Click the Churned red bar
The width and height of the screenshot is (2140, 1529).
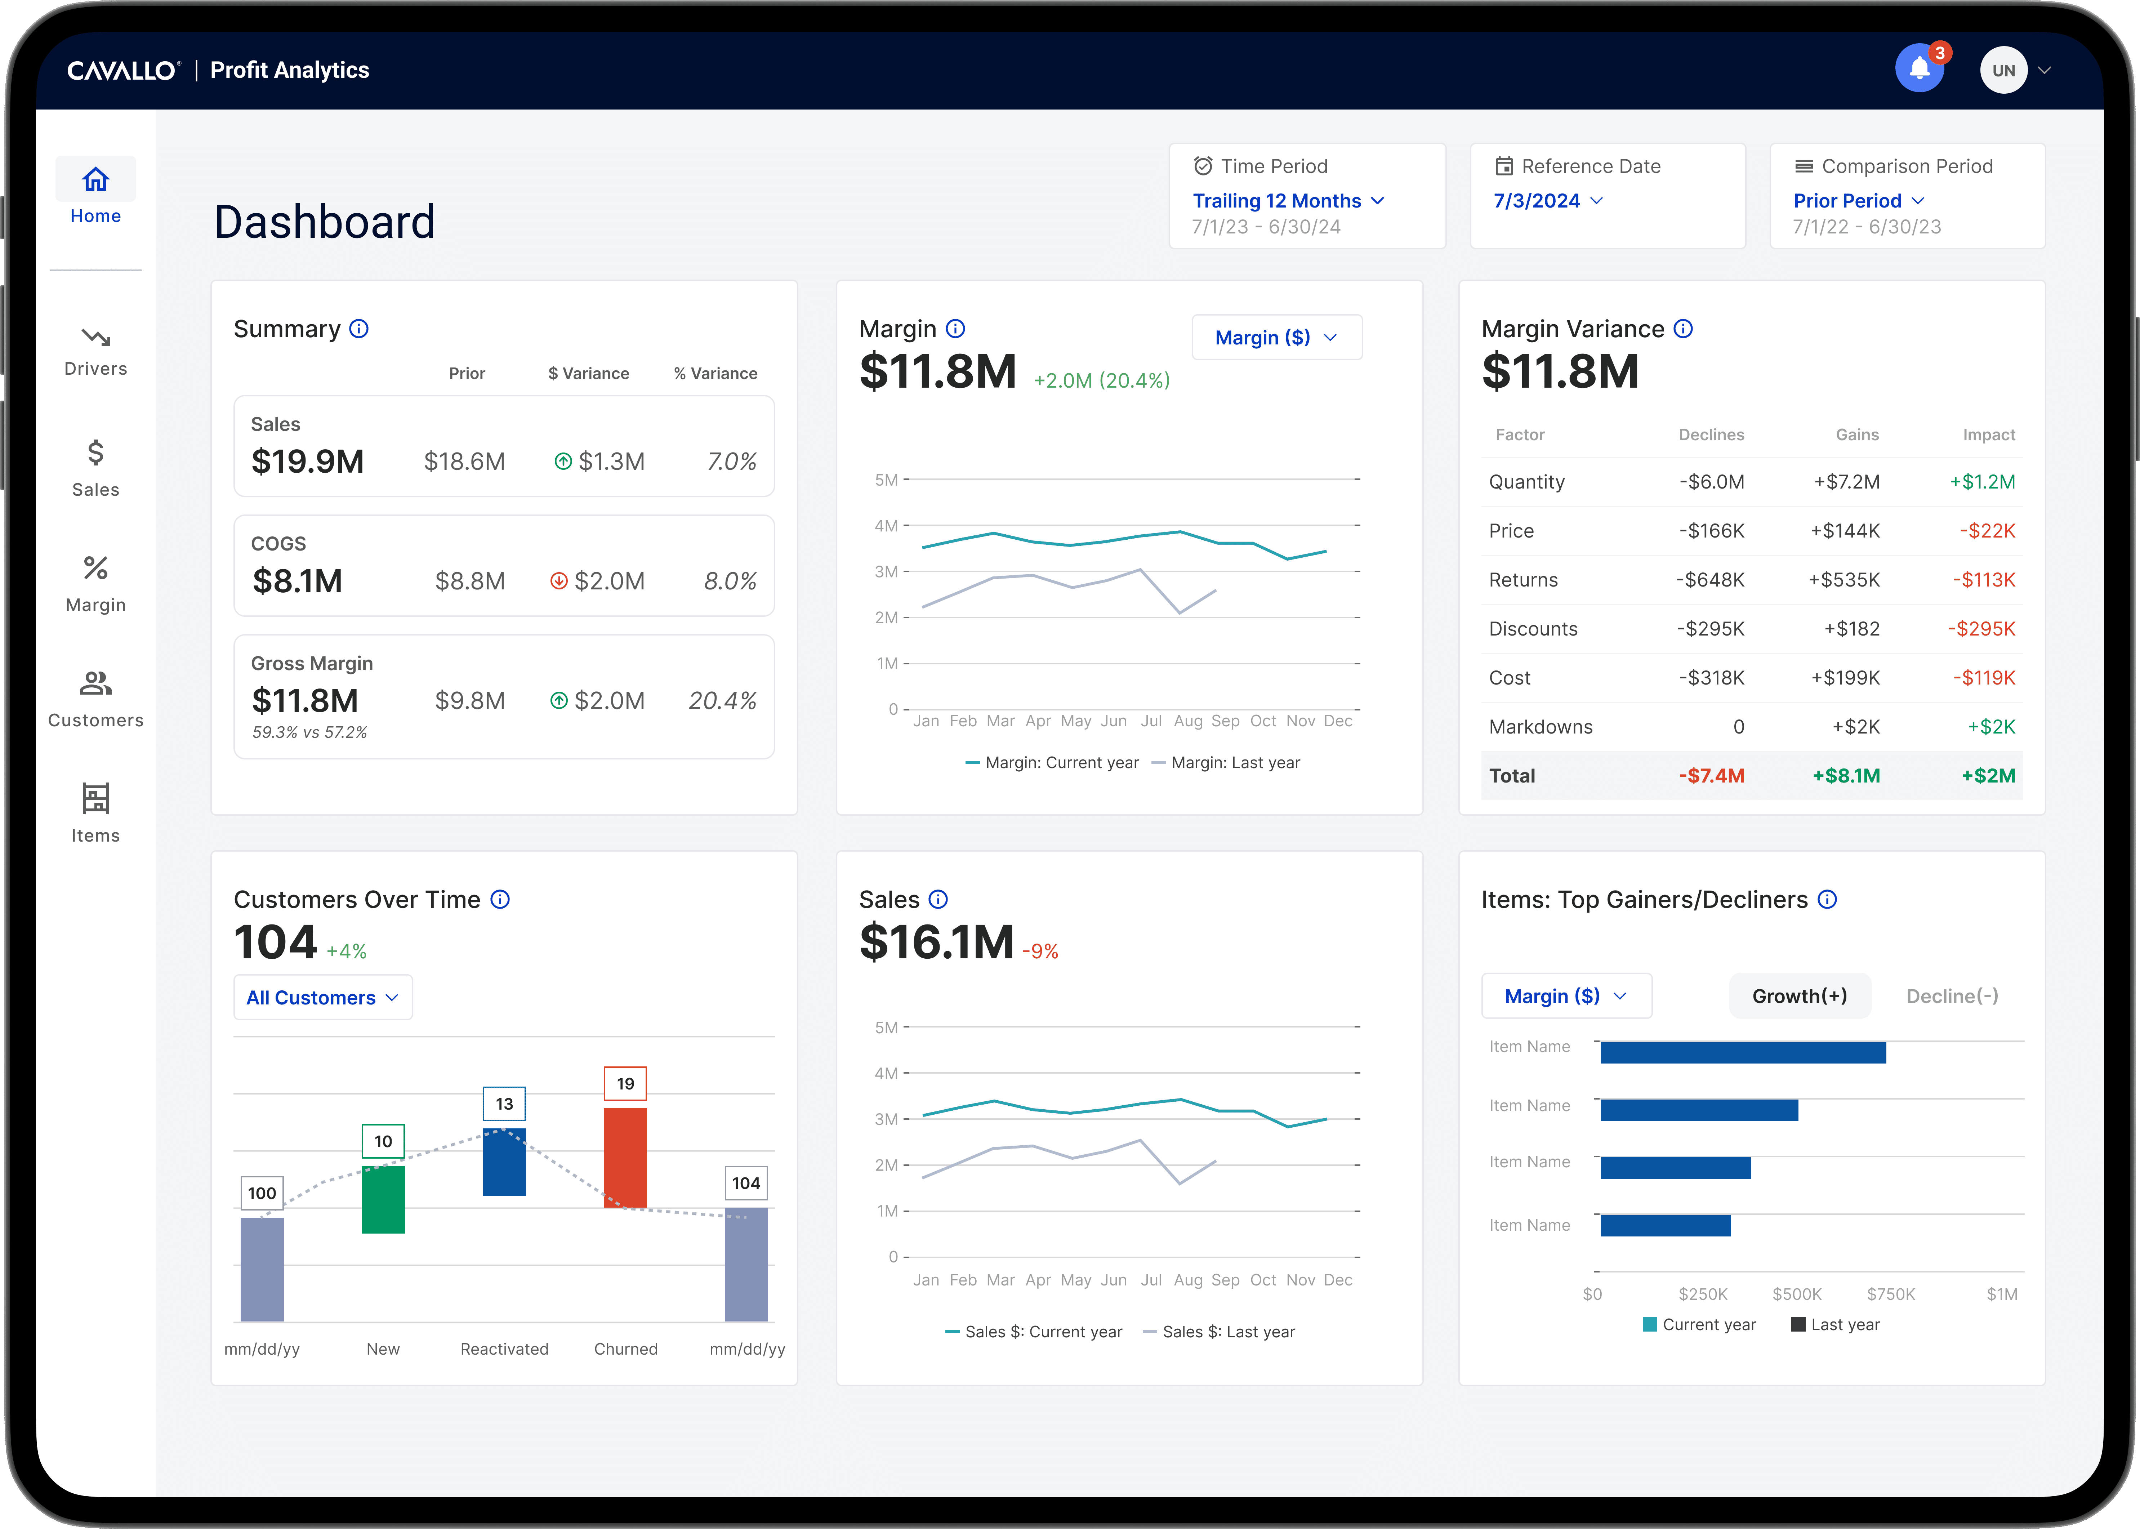click(x=625, y=1158)
